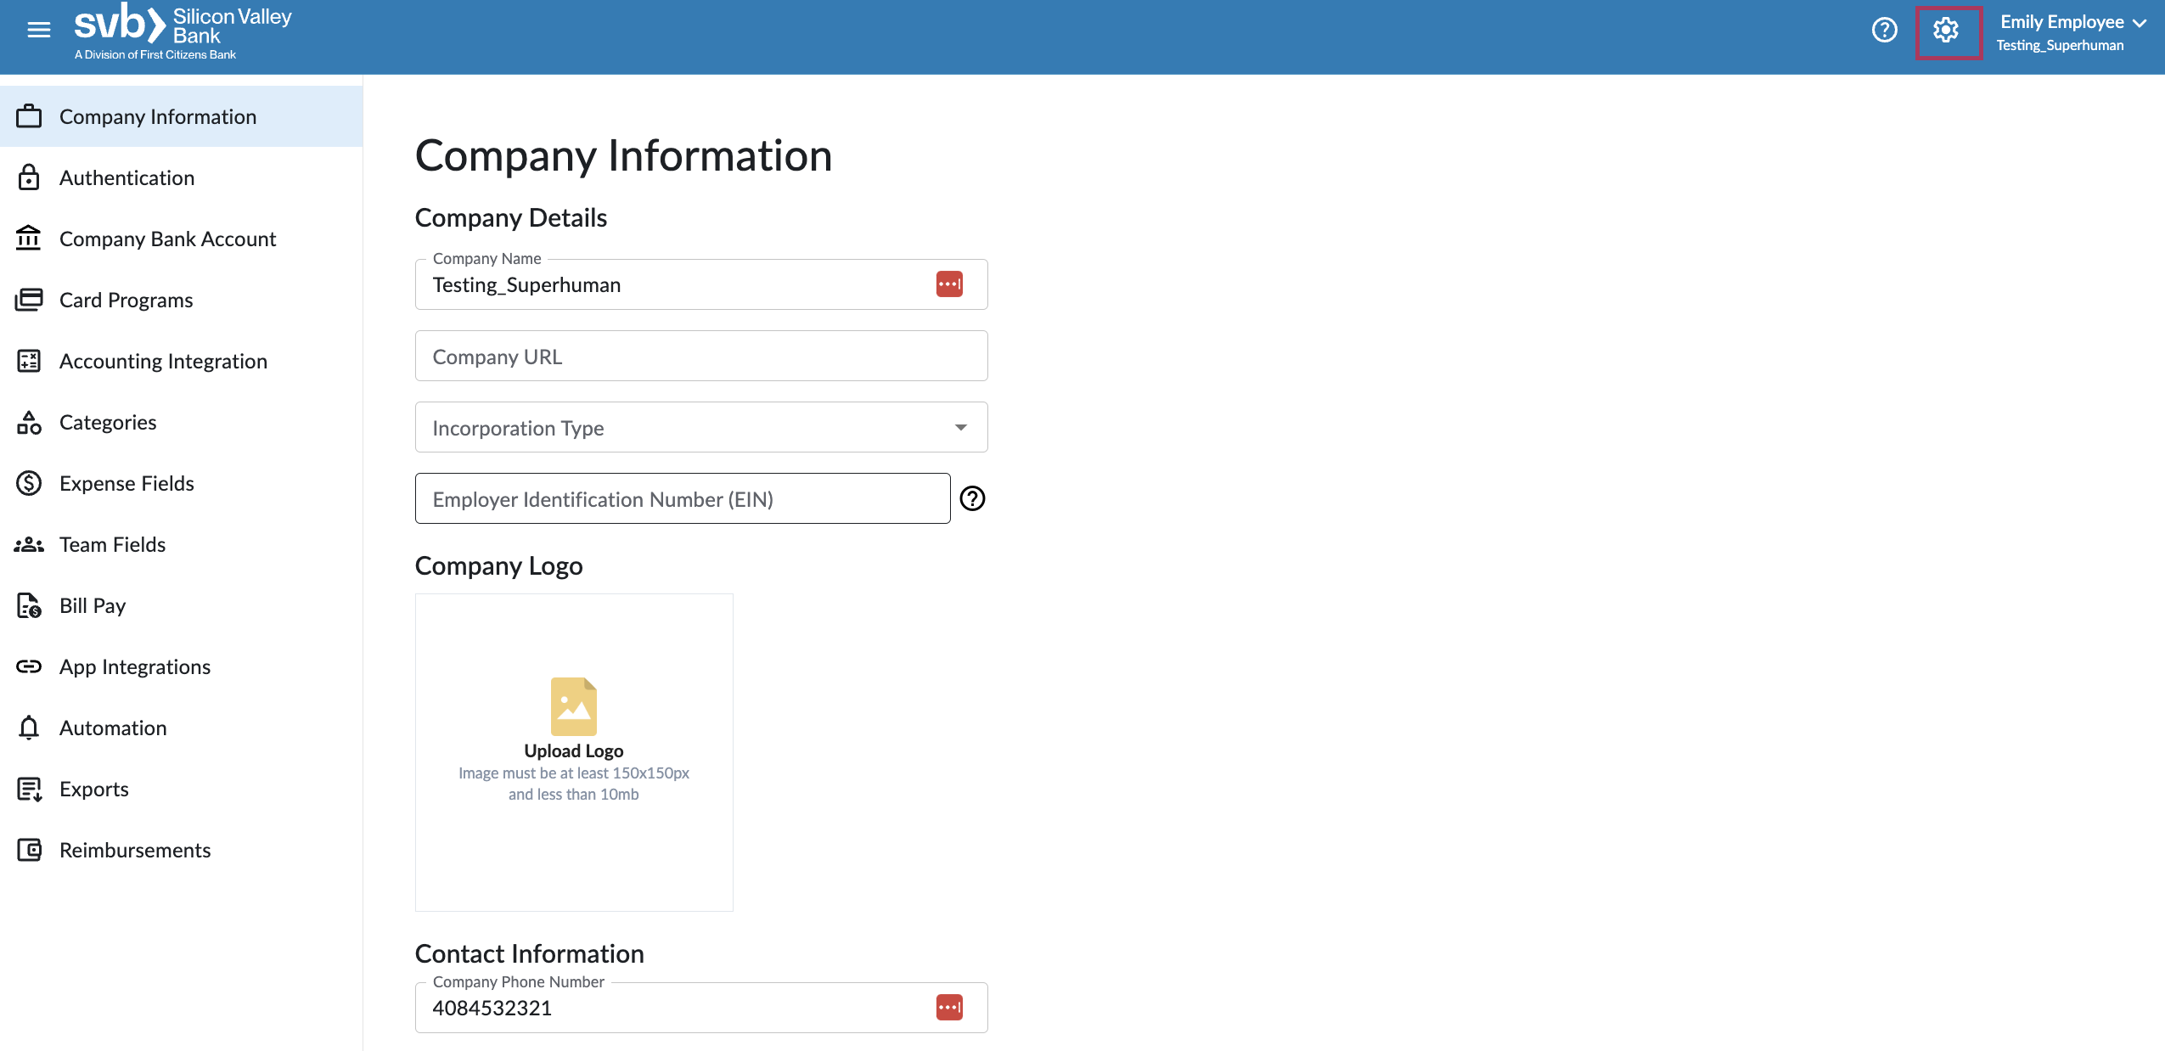Click the Categories shapes icon
This screenshot has width=2165, height=1051.
(x=29, y=422)
